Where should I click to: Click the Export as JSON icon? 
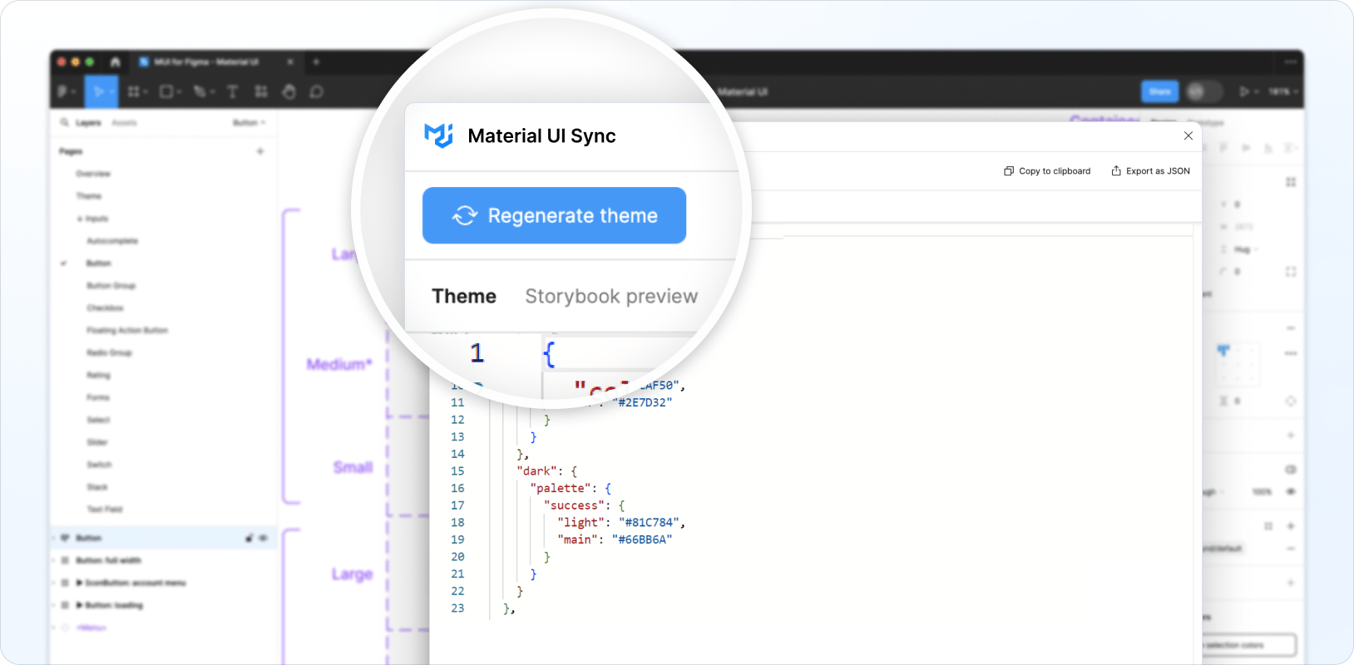coord(1116,171)
